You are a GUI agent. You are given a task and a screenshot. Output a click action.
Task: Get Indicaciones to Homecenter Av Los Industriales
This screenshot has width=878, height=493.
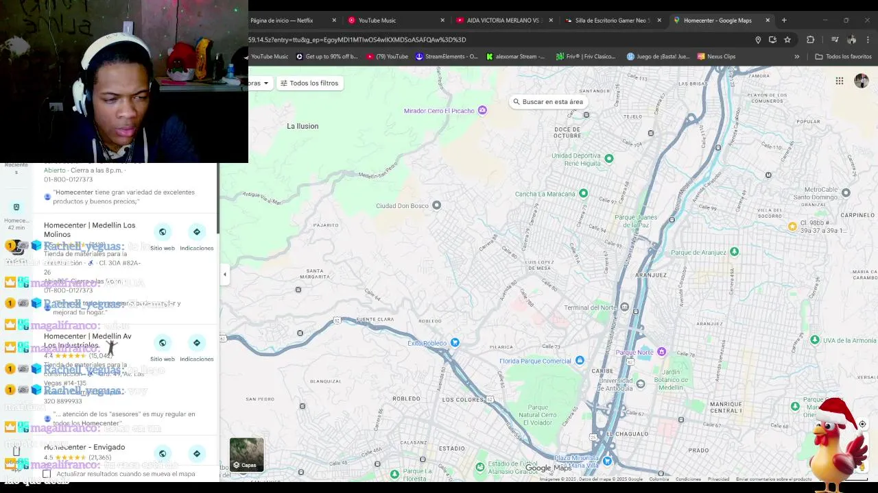point(197,343)
